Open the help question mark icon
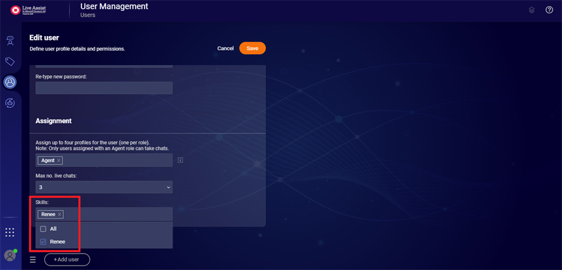Viewport: 562px width, 270px height. [x=549, y=10]
